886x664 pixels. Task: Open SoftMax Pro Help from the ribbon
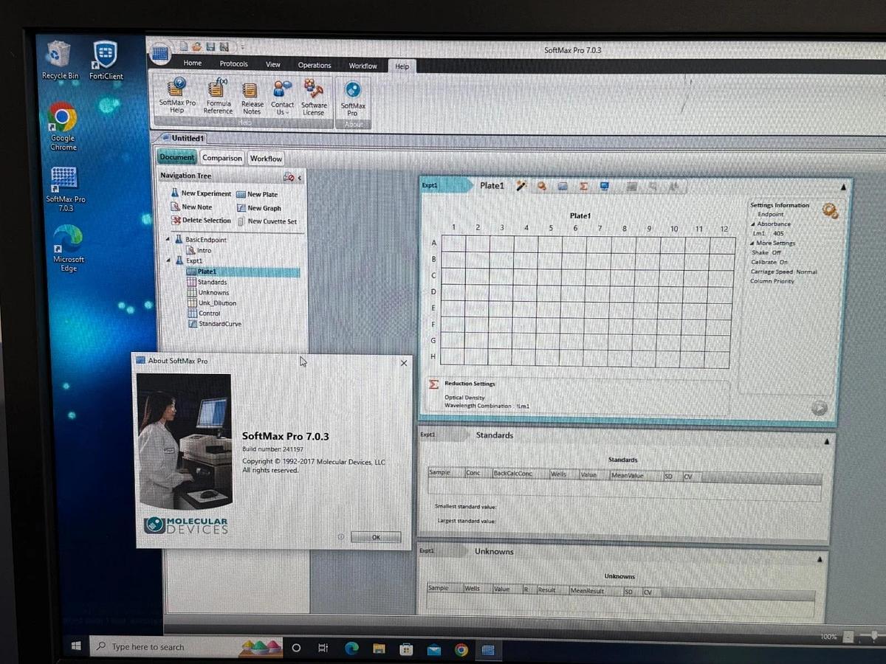pyautogui.click(x=177, y=97)
